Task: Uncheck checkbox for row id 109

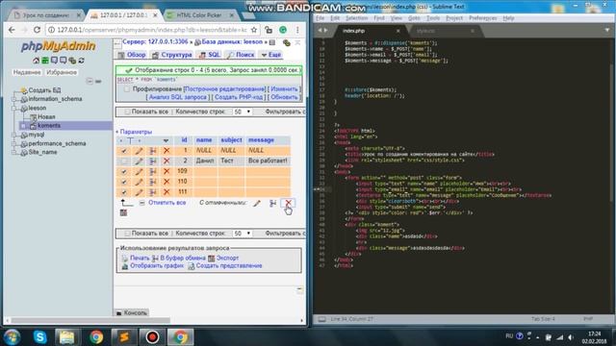Action: click(x=124, y=171)
